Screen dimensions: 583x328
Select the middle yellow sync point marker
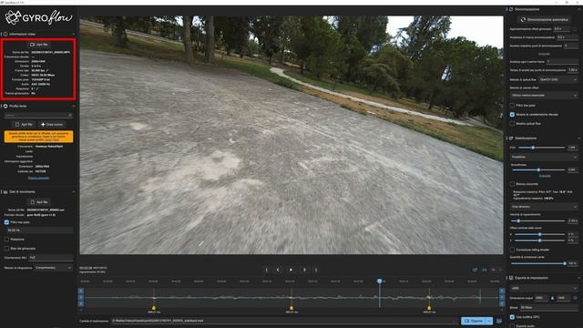(291, 308)
